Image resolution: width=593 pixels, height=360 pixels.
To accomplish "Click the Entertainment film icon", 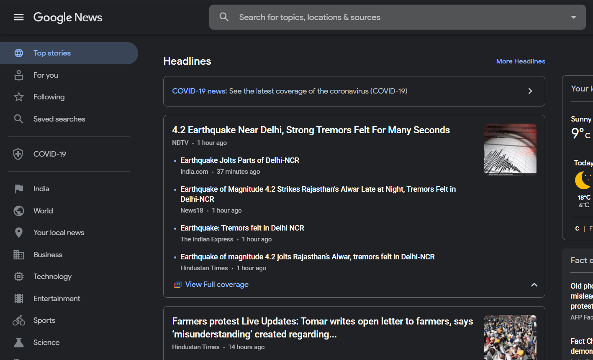I will tap(18, 299).
